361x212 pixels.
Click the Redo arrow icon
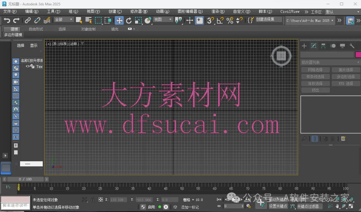(x=16, y=20)
